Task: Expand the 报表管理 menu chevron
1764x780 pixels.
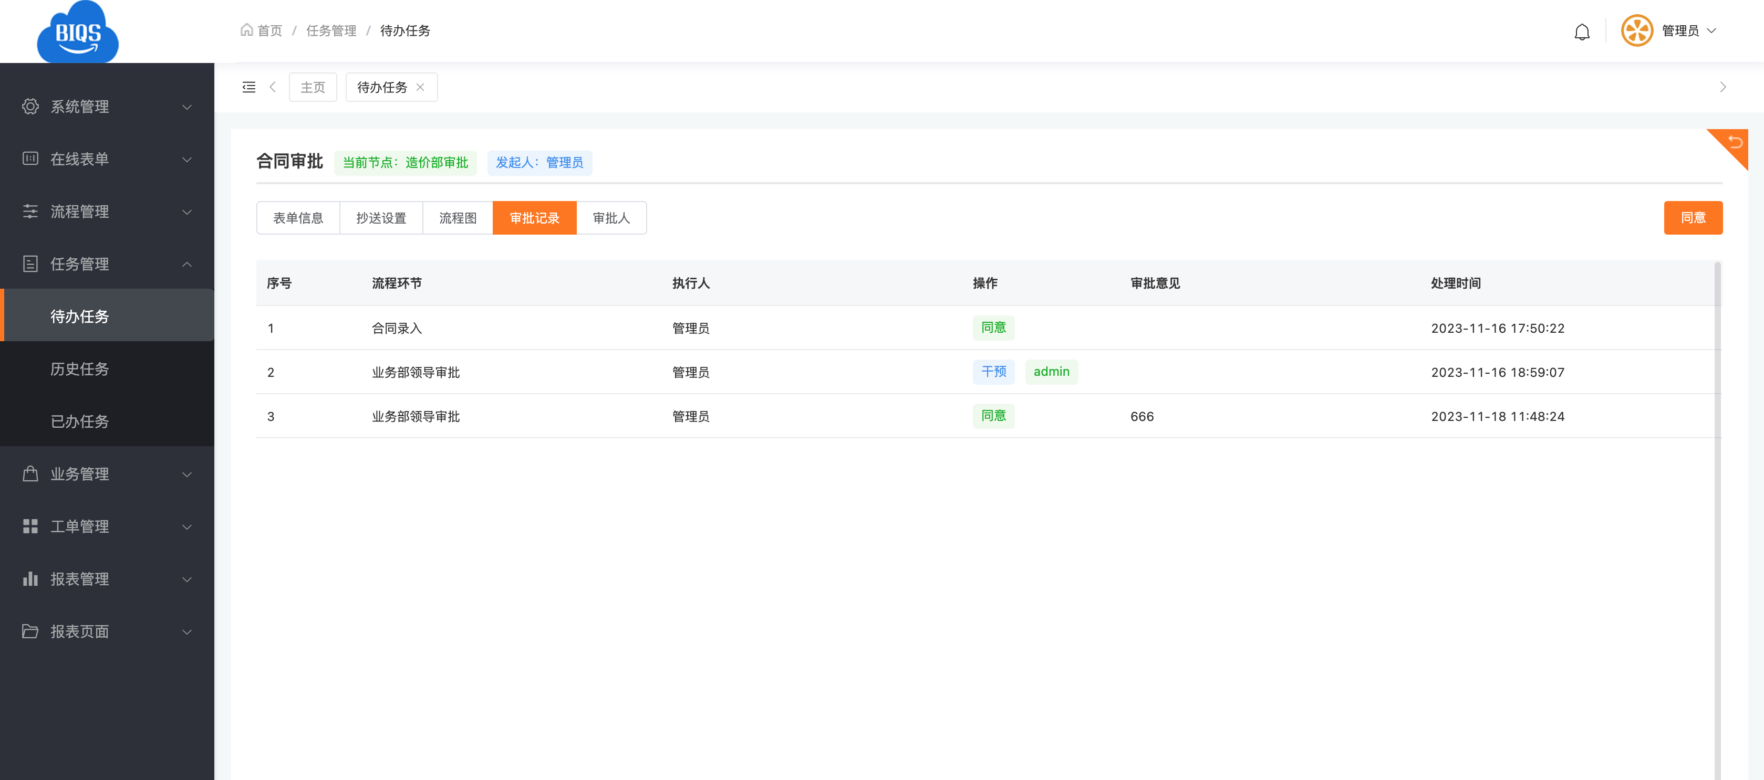Action: [x=187, y=579]
